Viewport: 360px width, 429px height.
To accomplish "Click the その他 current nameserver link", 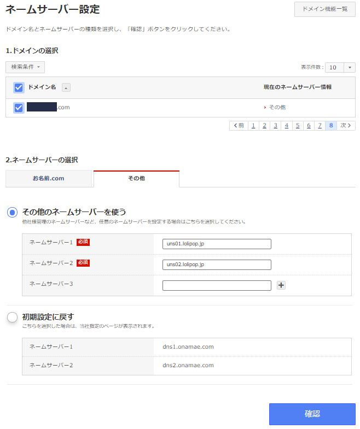I will click(276, 108).
